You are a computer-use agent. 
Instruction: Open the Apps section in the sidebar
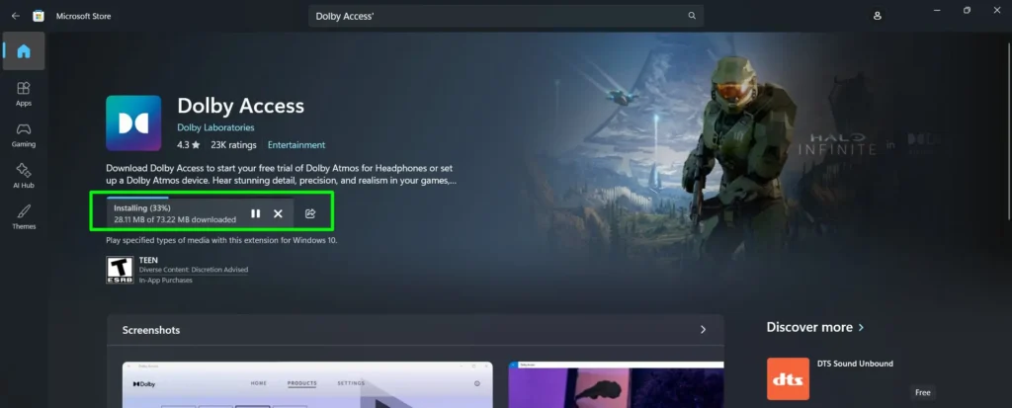click(x=24, y=94)
